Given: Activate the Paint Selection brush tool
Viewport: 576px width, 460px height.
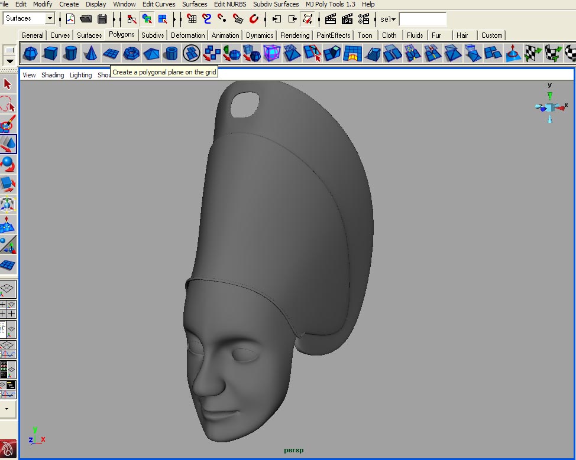Looking at the screenshot, I should coord(8,123).
